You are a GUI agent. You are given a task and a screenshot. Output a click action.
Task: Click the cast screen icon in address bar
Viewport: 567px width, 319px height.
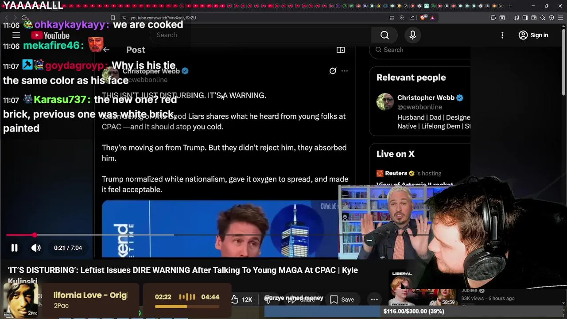[x=392, y=18]
